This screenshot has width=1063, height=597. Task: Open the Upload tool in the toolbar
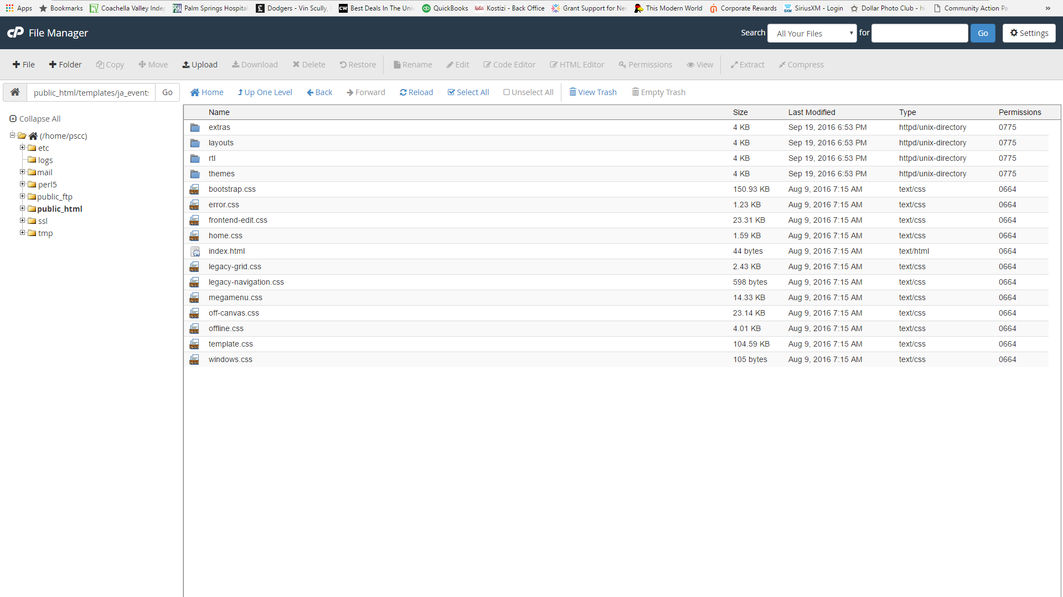(199, 65)
